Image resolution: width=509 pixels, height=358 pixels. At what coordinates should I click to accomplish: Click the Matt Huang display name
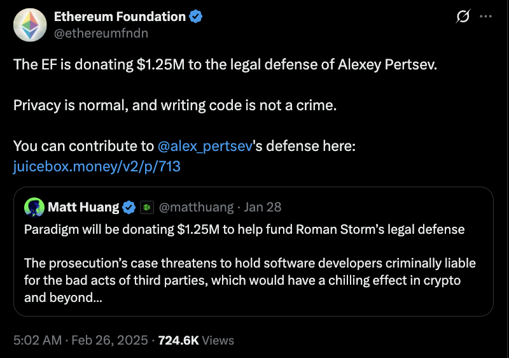click(83, 208)
